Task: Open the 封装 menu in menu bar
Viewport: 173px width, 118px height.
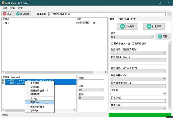Action: point(13,8)
